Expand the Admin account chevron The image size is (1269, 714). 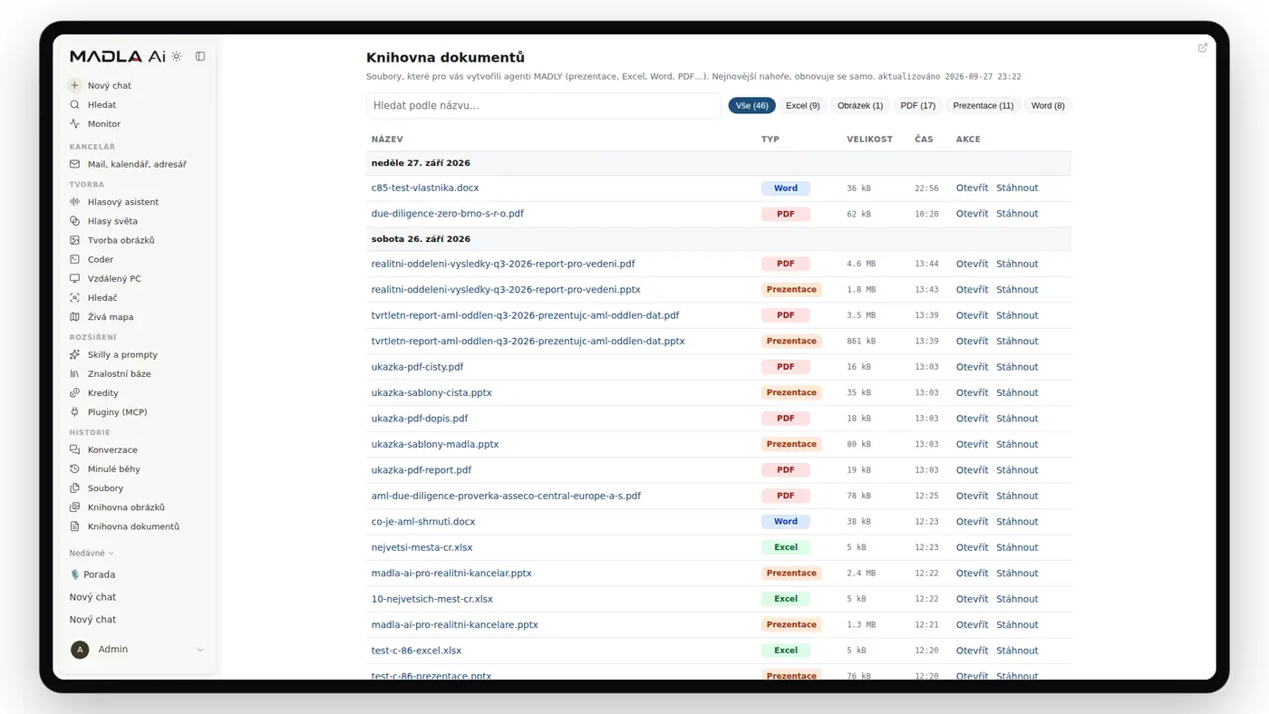click(200, 650)
